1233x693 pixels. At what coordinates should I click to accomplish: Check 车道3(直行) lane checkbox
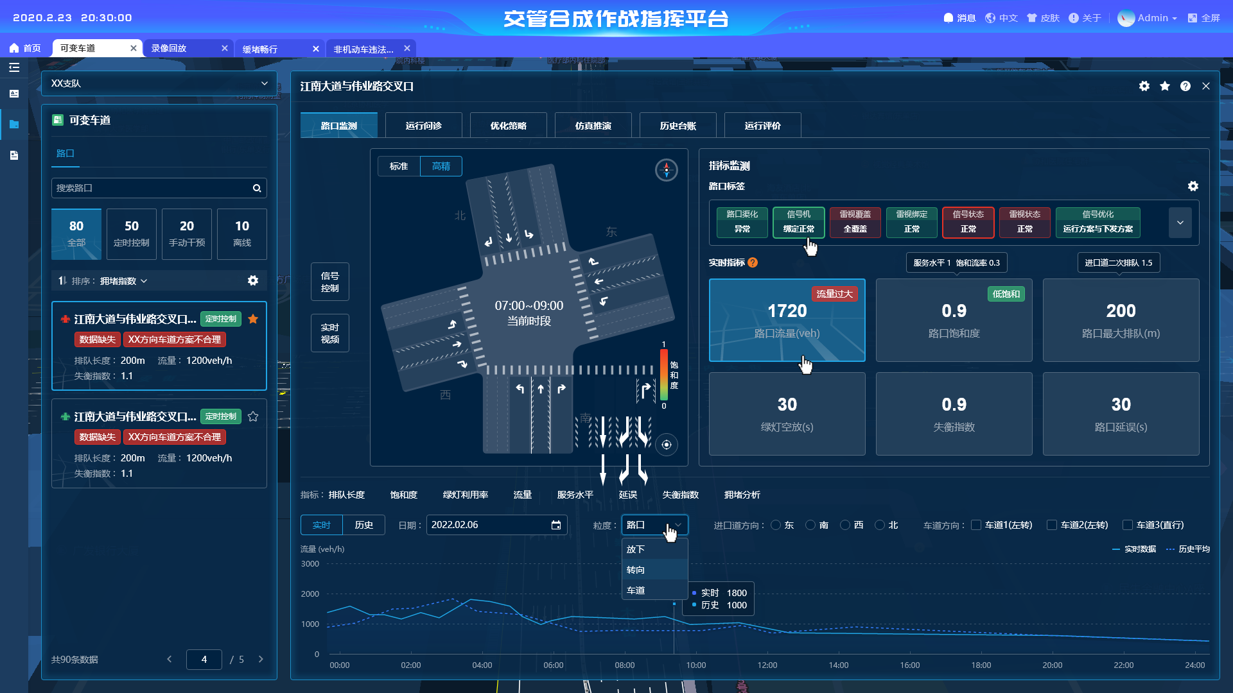point(1128,525)
